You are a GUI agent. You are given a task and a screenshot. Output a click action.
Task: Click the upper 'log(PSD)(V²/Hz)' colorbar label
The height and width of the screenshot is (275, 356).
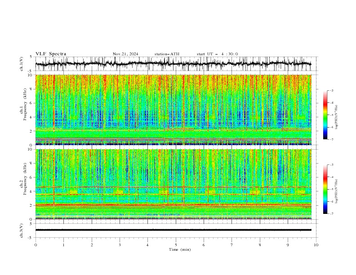click(x=336, y=117)
